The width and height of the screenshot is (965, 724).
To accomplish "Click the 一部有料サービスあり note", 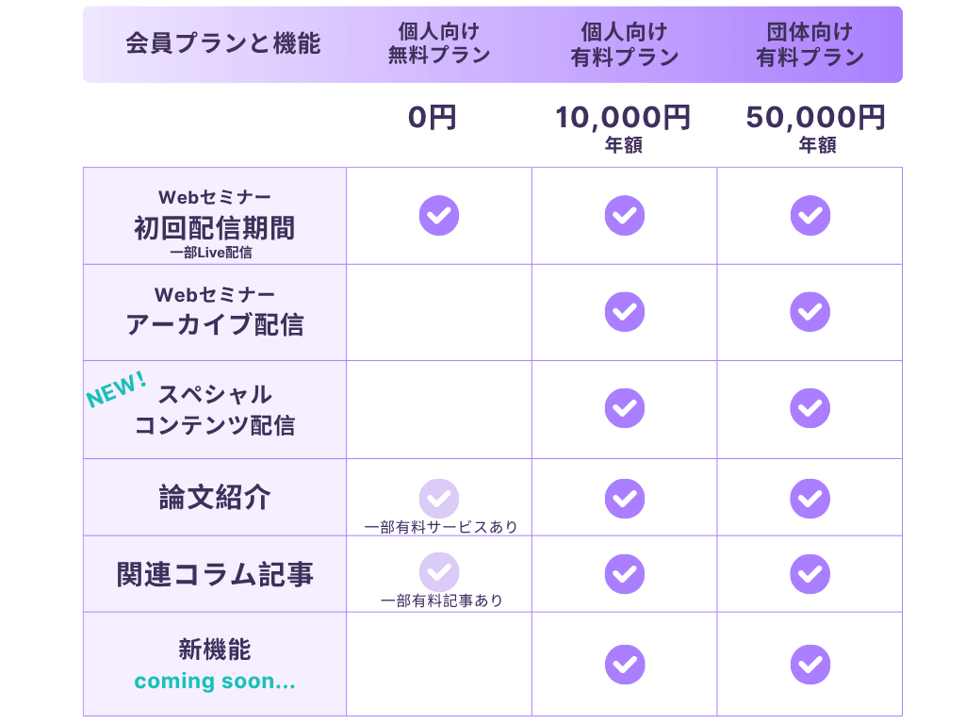I will pos(441,527).
